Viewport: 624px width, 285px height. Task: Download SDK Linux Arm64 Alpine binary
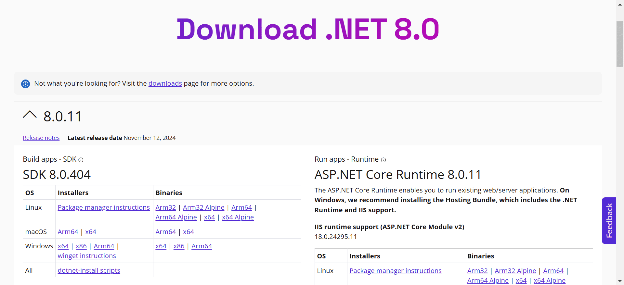[x=176, y=217]
